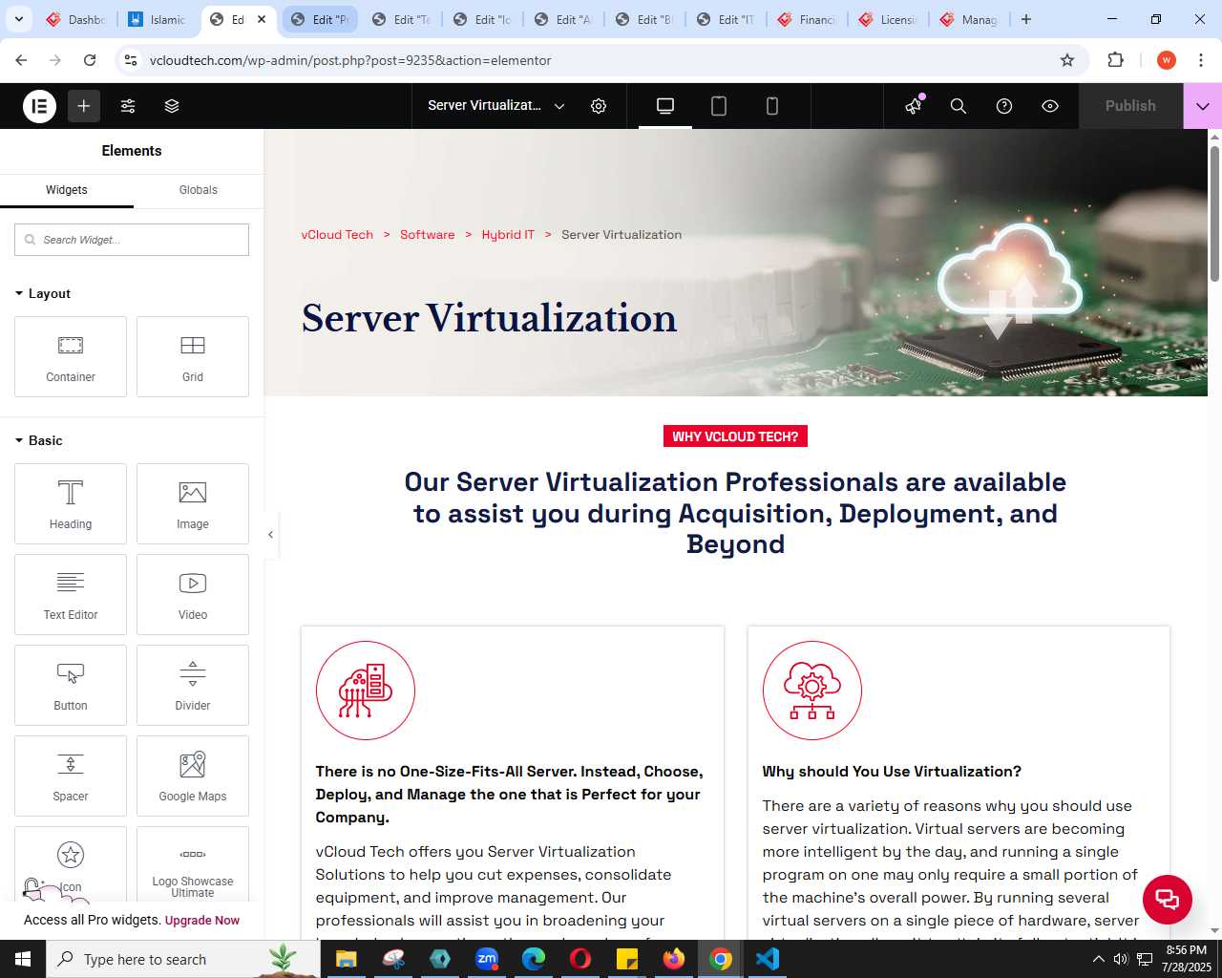
Task: Open the help question mark icon
Action: [x=1004, y=106]
